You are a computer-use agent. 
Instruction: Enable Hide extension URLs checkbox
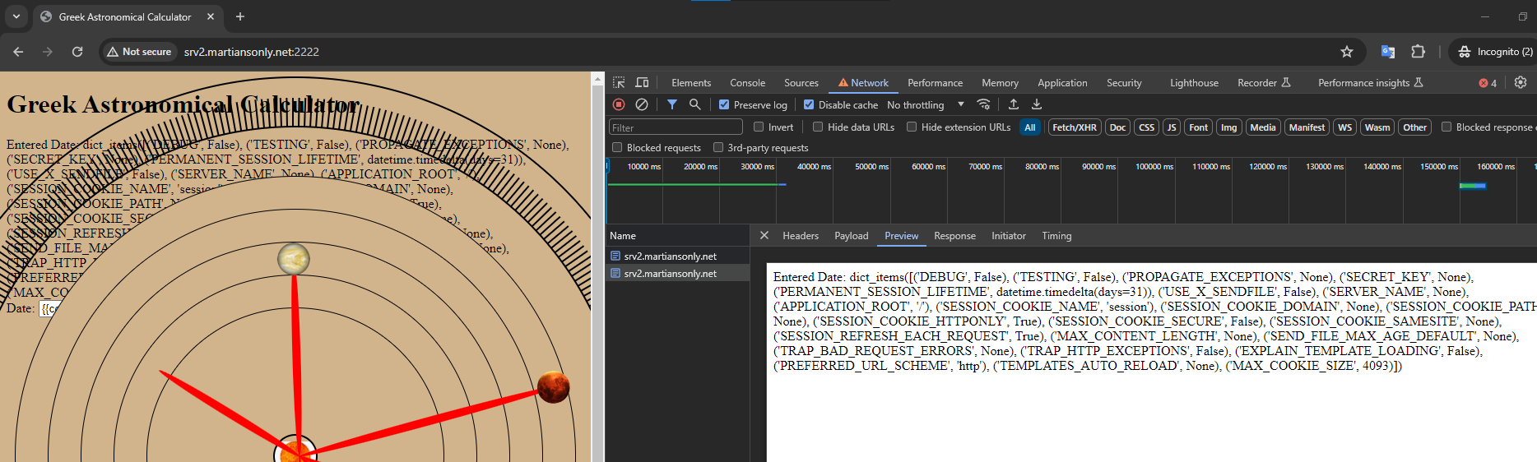[912, 127]
